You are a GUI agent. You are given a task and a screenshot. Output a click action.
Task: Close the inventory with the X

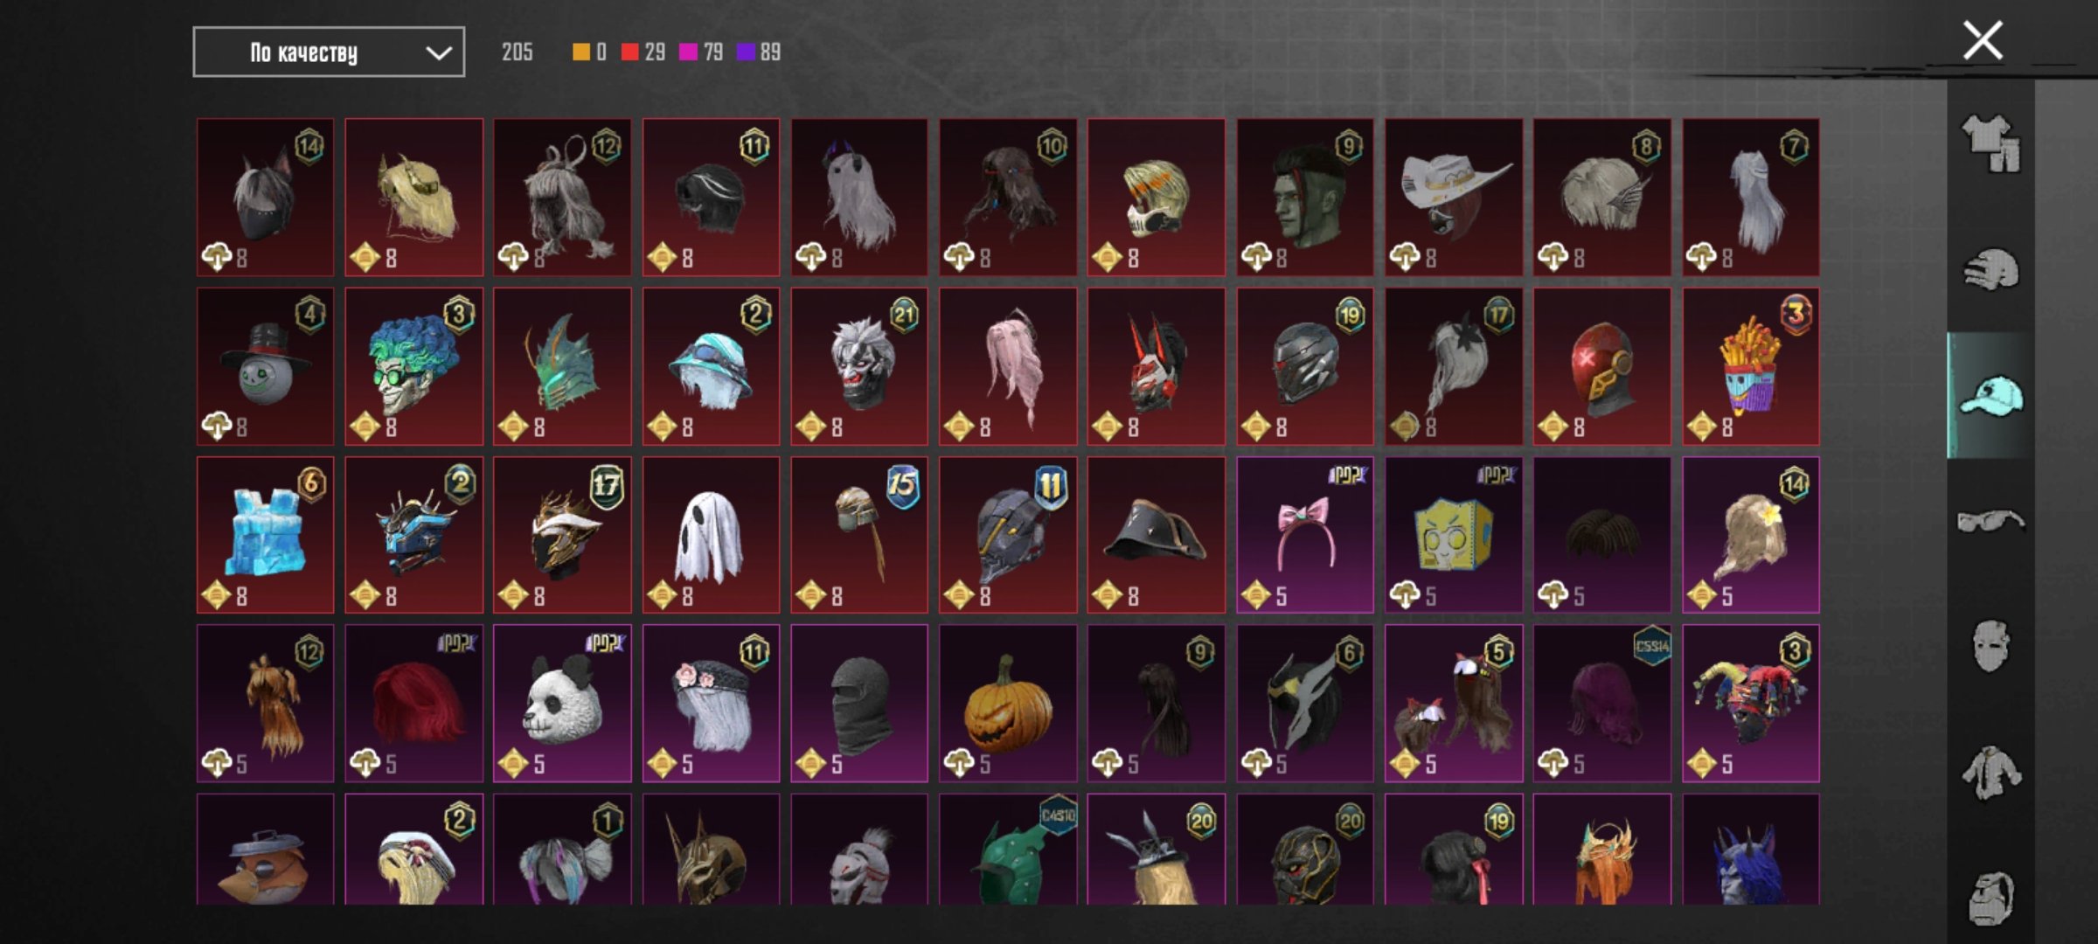click(x=1983, y=40)
